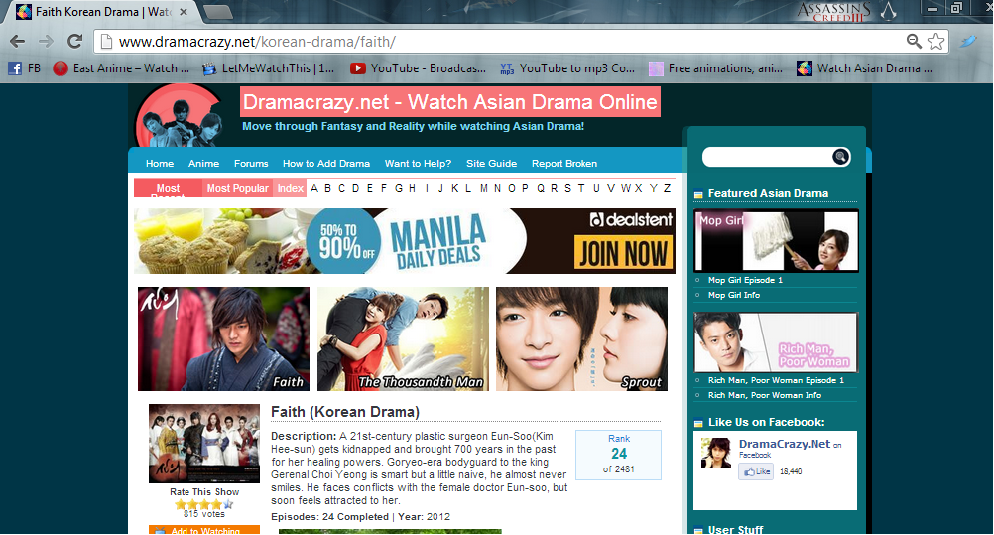Open Rich Man, Poor Woman Episode 1
The width and height of the screenshot is (994, 535).
(x=776, y=380)
